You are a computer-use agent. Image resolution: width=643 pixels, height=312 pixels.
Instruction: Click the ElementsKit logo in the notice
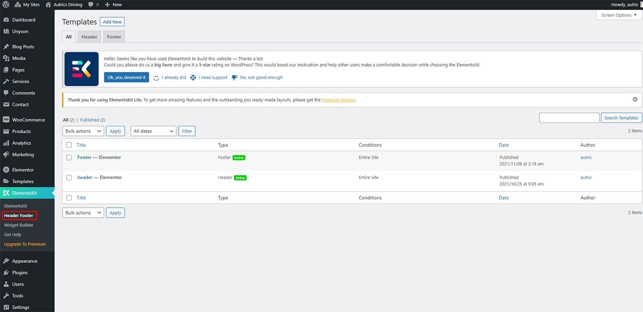point(81,69)
